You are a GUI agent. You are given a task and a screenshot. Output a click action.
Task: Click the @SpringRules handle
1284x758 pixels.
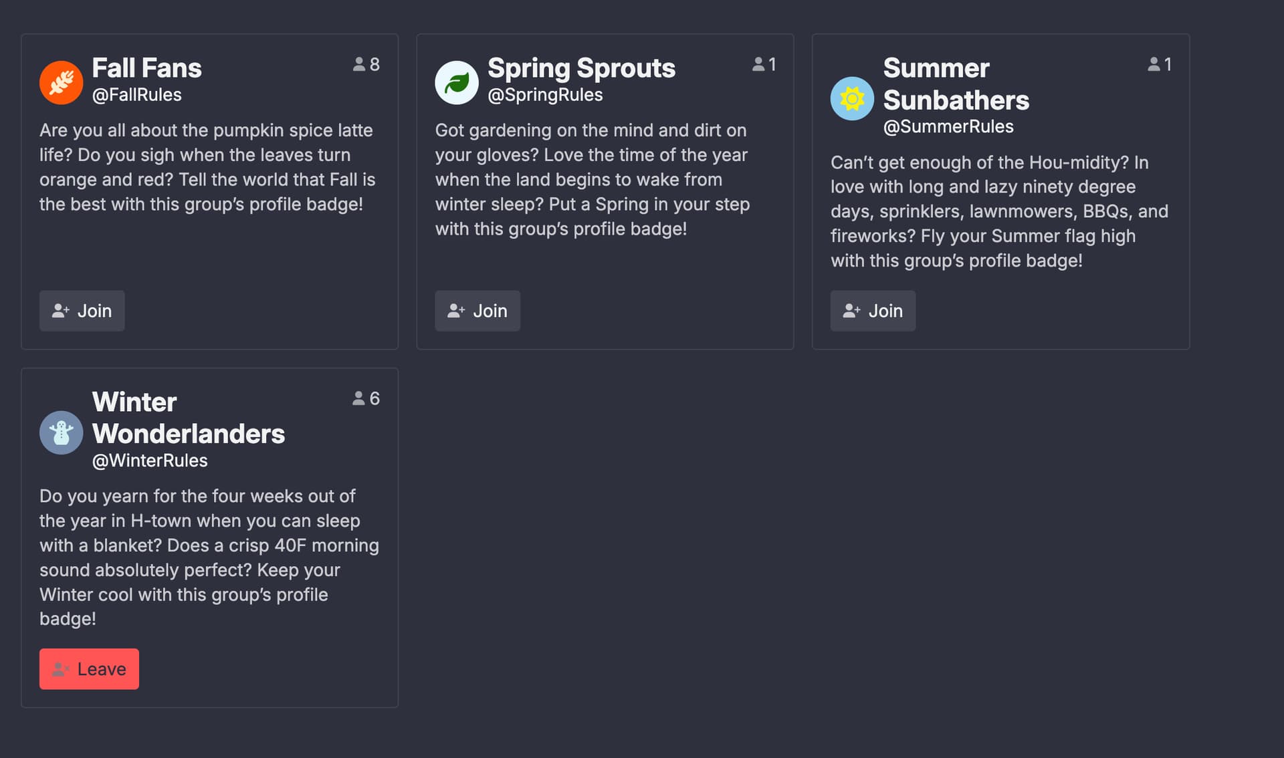(x=545, y=95)
